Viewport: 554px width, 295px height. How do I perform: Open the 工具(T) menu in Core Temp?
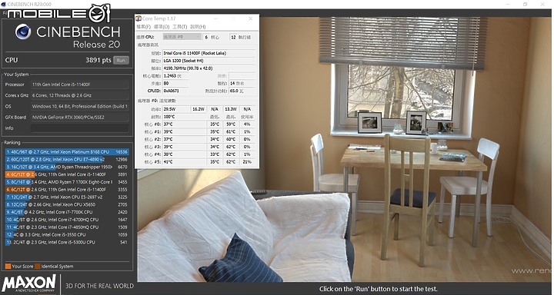coord(179,27)
